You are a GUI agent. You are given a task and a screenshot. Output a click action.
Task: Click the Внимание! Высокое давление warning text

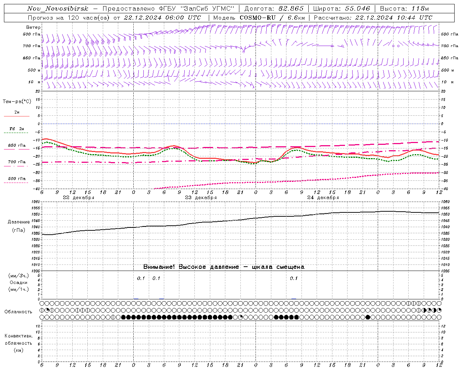coord(224,267)
